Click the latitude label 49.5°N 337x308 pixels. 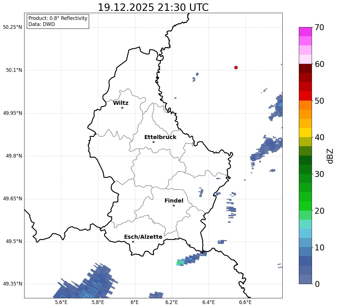click(14, 242)
